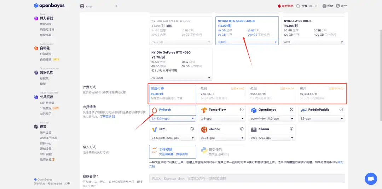Click the 帮助 question mark icon

(324, 6)
